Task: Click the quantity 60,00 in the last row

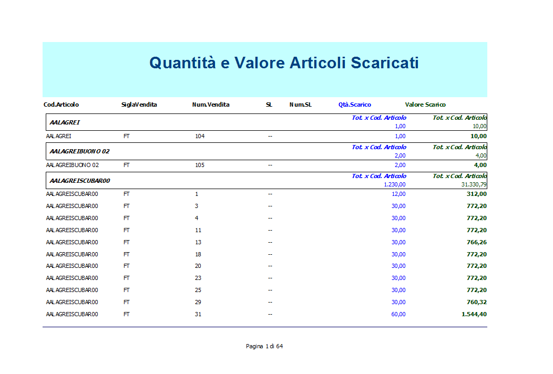Action: [x=398, y=314]
